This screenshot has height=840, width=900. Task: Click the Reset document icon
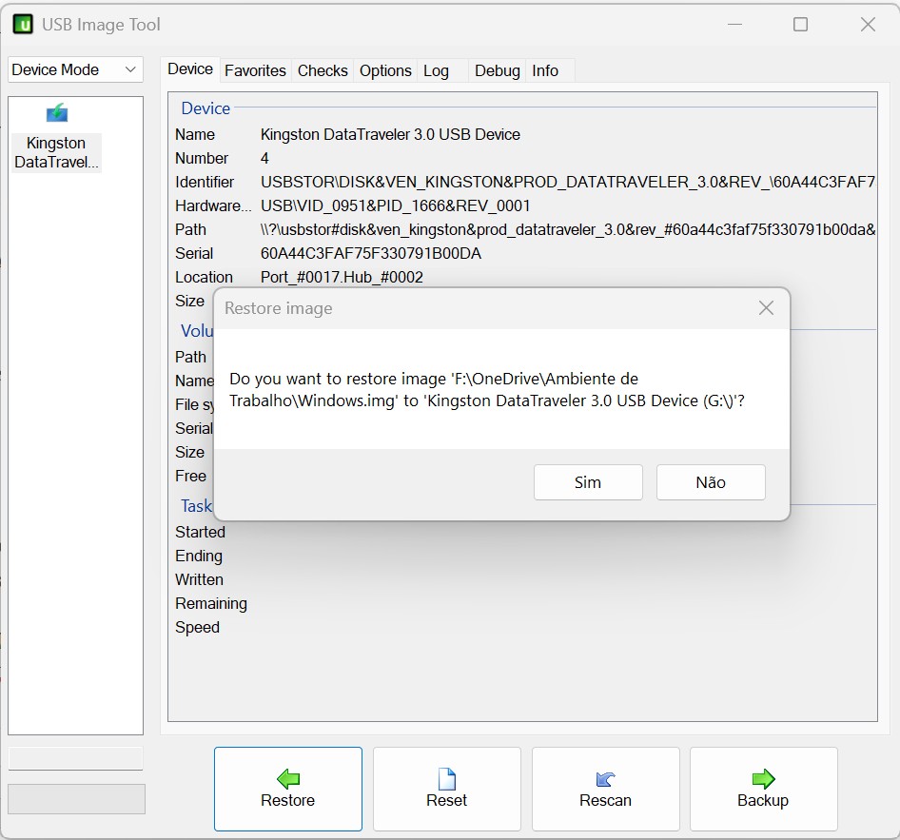pos(446,778)
